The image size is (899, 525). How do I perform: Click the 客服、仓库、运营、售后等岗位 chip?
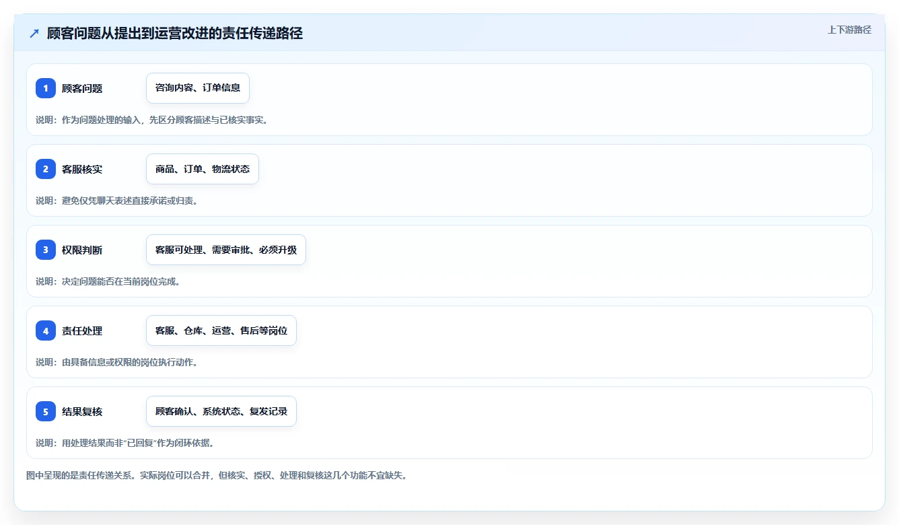(221, 330)
